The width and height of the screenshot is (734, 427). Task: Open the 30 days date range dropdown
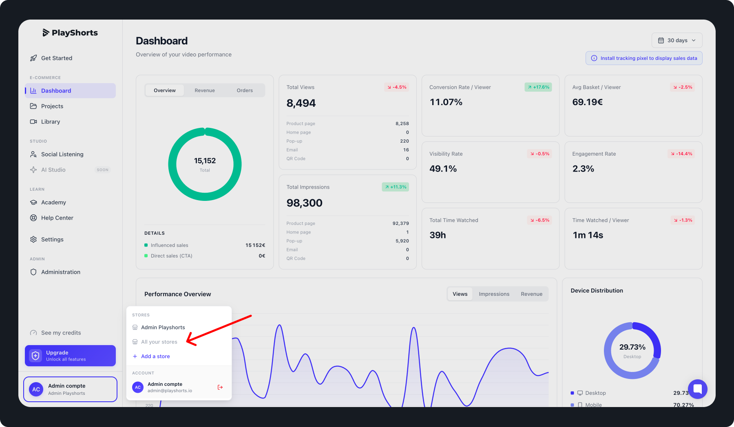[x=677, y=40]
